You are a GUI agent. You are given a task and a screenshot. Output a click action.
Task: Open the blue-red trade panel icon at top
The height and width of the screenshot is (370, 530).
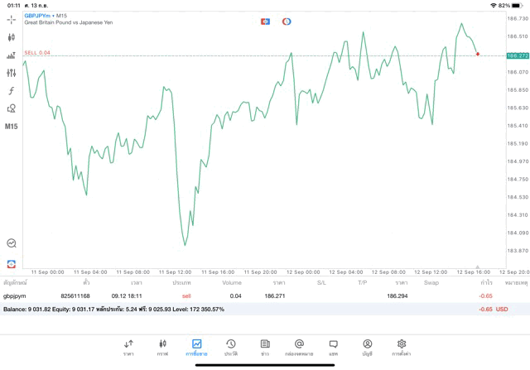click(265, 22)
